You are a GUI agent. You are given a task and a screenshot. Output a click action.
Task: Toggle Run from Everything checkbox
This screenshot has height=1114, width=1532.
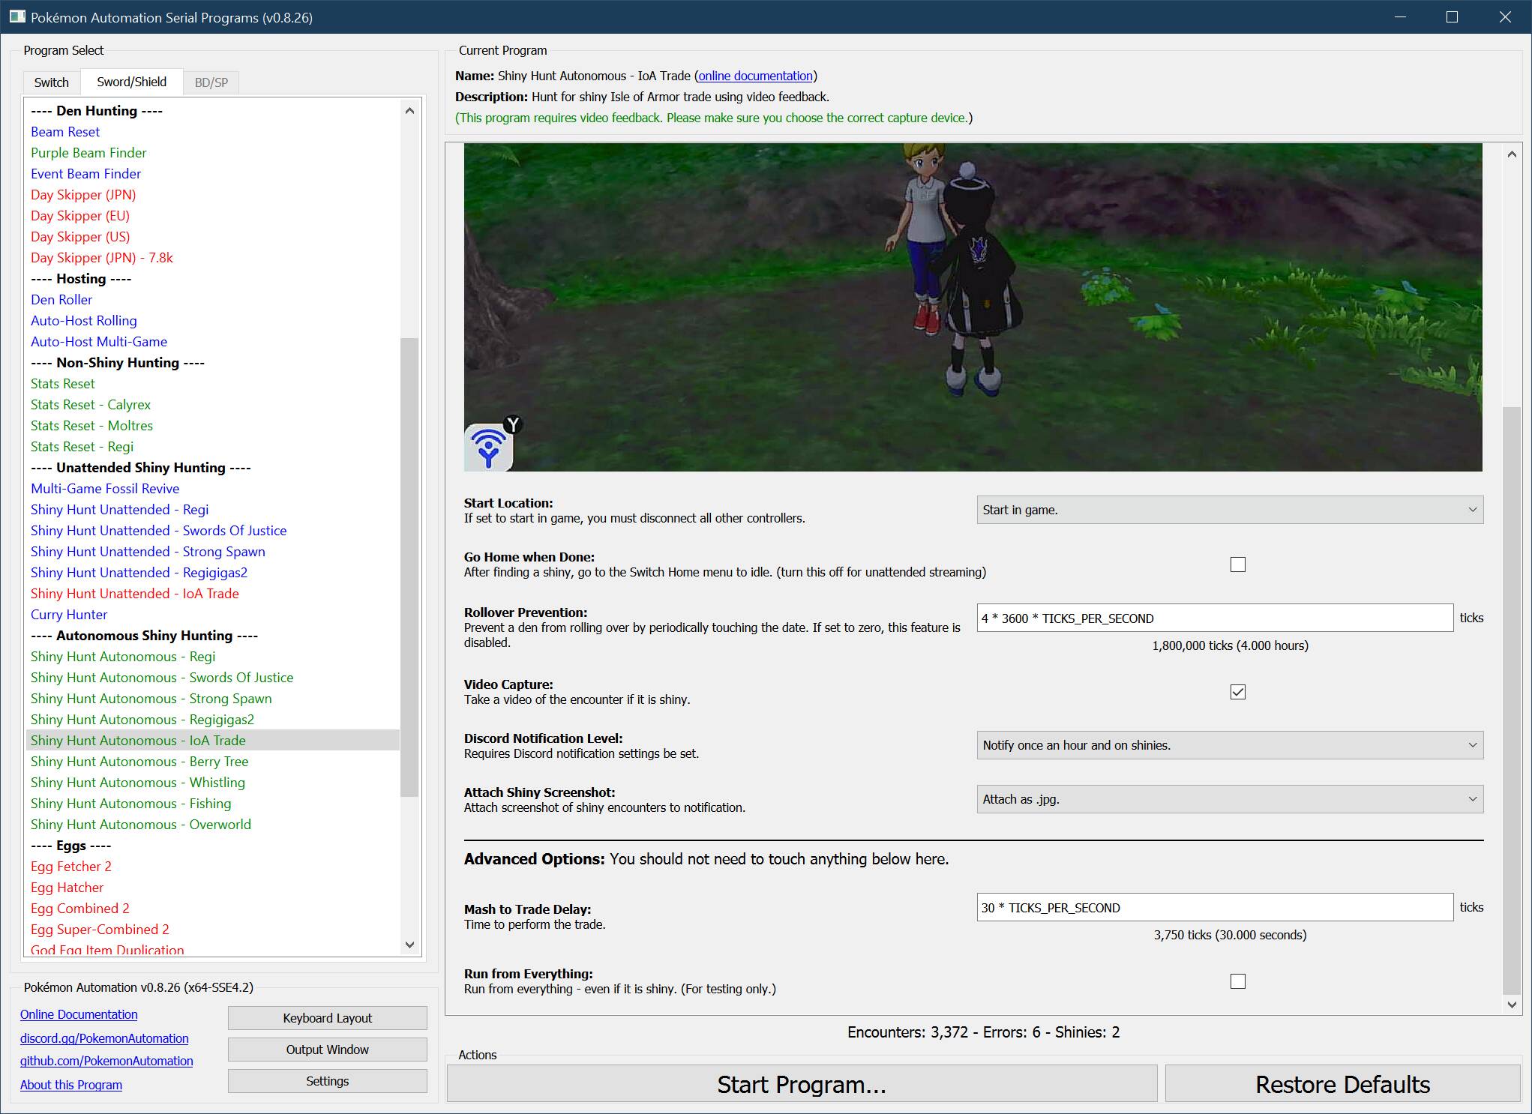pyautogui.click(x=1237, y=981)
